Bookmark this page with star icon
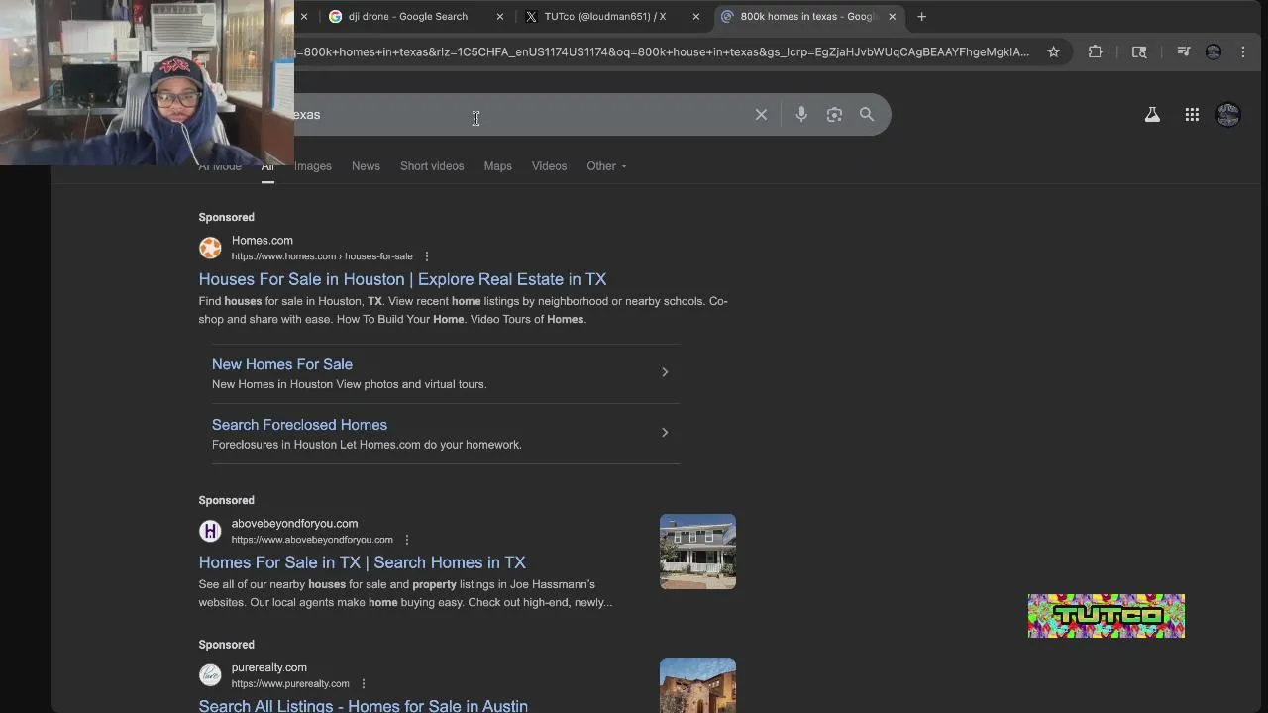The width and height of the screenshot is (1268, 713). 1053,51
